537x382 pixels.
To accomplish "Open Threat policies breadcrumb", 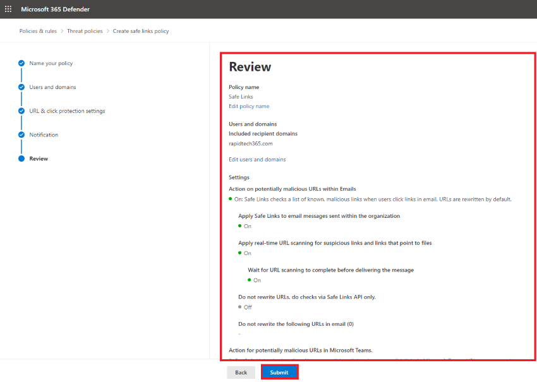I will click(x=85, y=31).
